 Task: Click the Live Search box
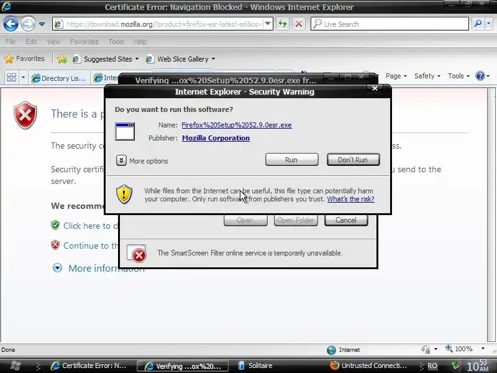[x=390, y=24]
